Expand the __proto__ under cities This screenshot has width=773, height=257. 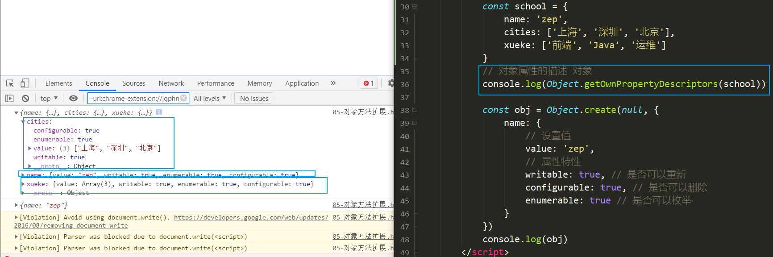pyautogui.click(x=29, y=166)
